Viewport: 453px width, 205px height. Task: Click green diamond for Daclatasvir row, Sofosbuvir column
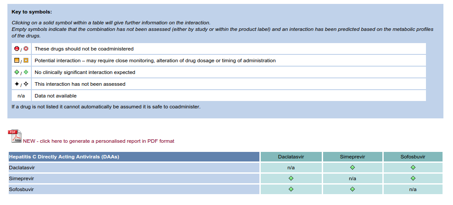413,167
